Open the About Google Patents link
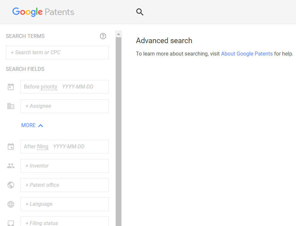This screenshot has height=226, width=296. (x=247, y=54)
